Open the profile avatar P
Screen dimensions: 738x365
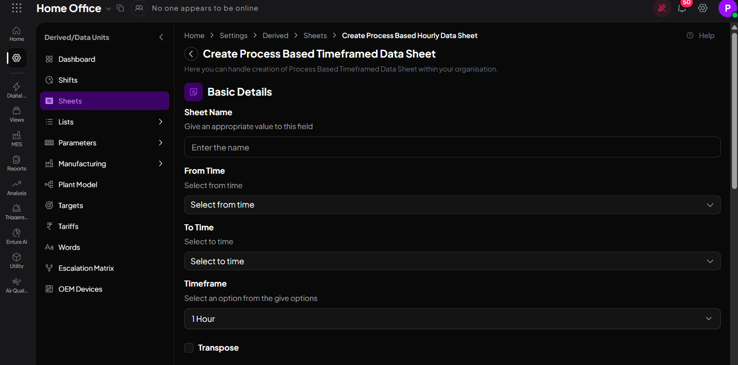point(727,8)
